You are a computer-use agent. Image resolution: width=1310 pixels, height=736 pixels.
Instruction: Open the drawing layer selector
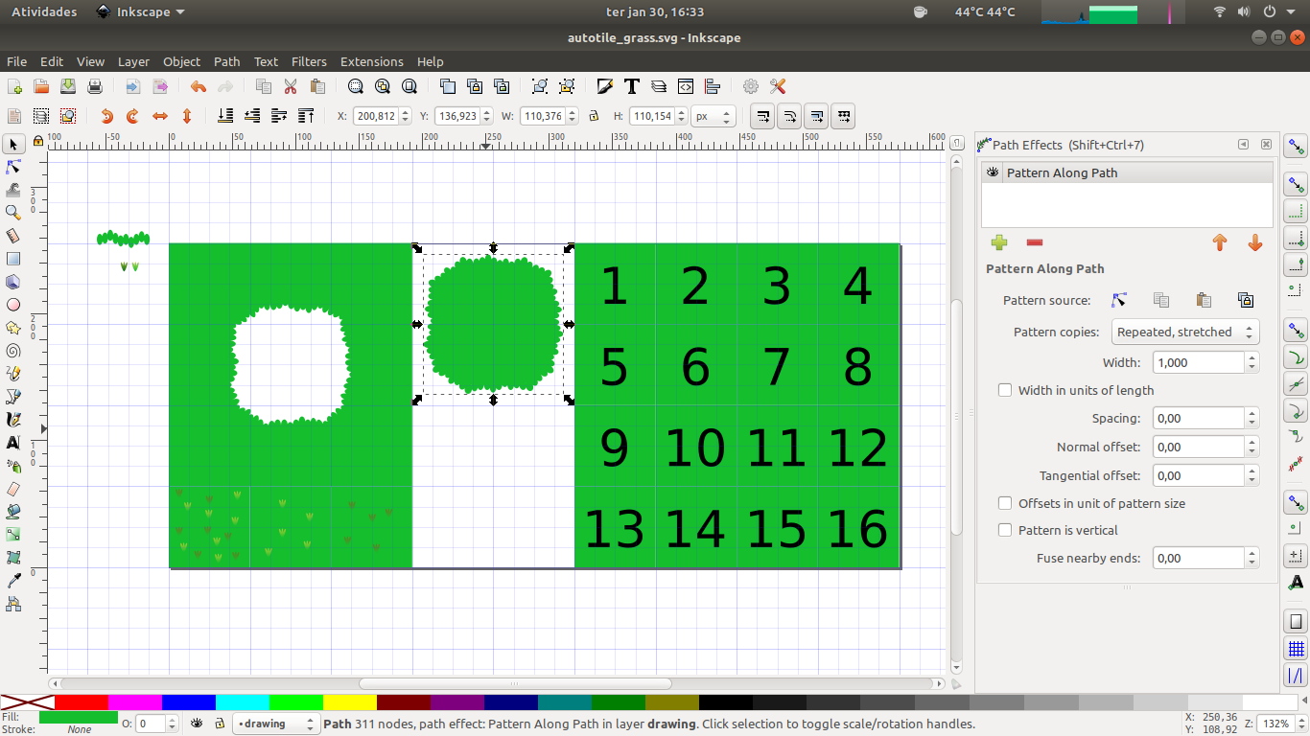pyautogui.click(x=276, y=724)
